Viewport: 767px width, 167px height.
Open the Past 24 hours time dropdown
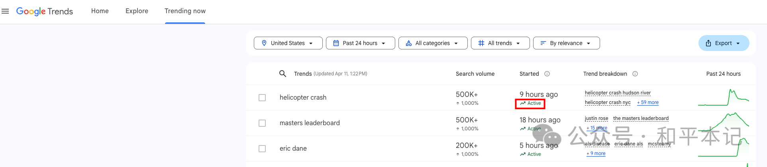point(361,43)
